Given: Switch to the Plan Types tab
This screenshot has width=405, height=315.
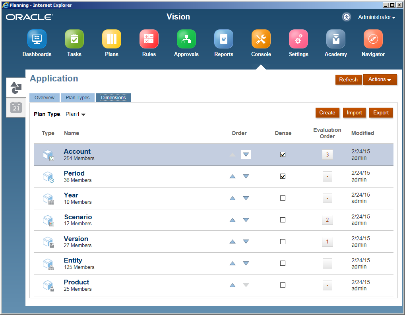Looking at the screenshot, I should coord(78,98).
